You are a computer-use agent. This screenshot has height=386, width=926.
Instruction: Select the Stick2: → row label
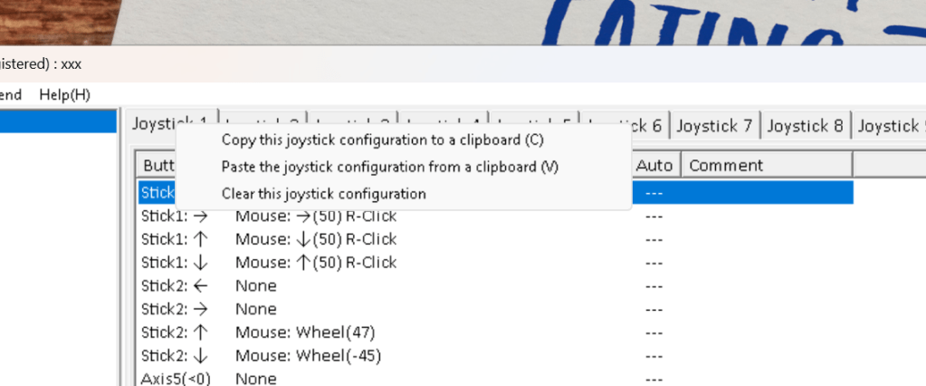175,309
